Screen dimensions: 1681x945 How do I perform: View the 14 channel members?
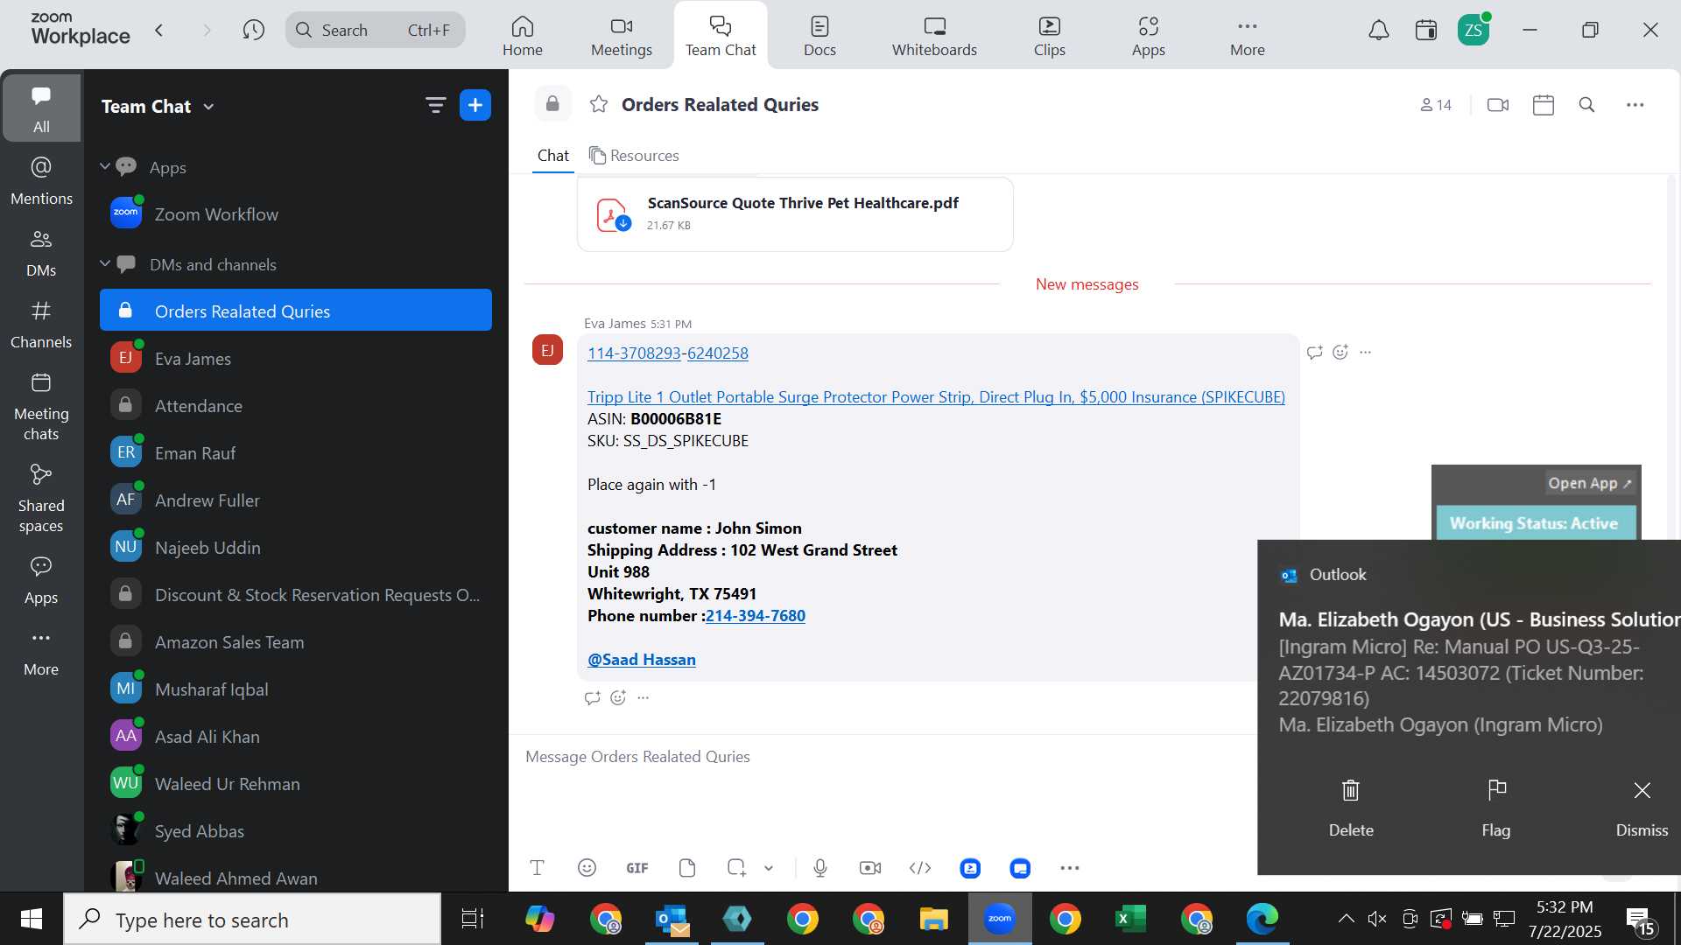click(1436, 105)
